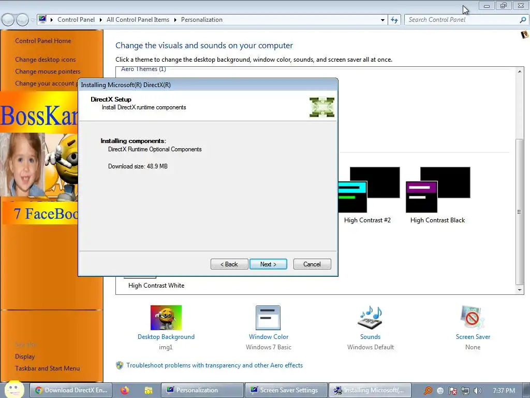Click All Control Panel Items breadcrumb
Screen dimensions: 530x398
[x=138, y=20]
